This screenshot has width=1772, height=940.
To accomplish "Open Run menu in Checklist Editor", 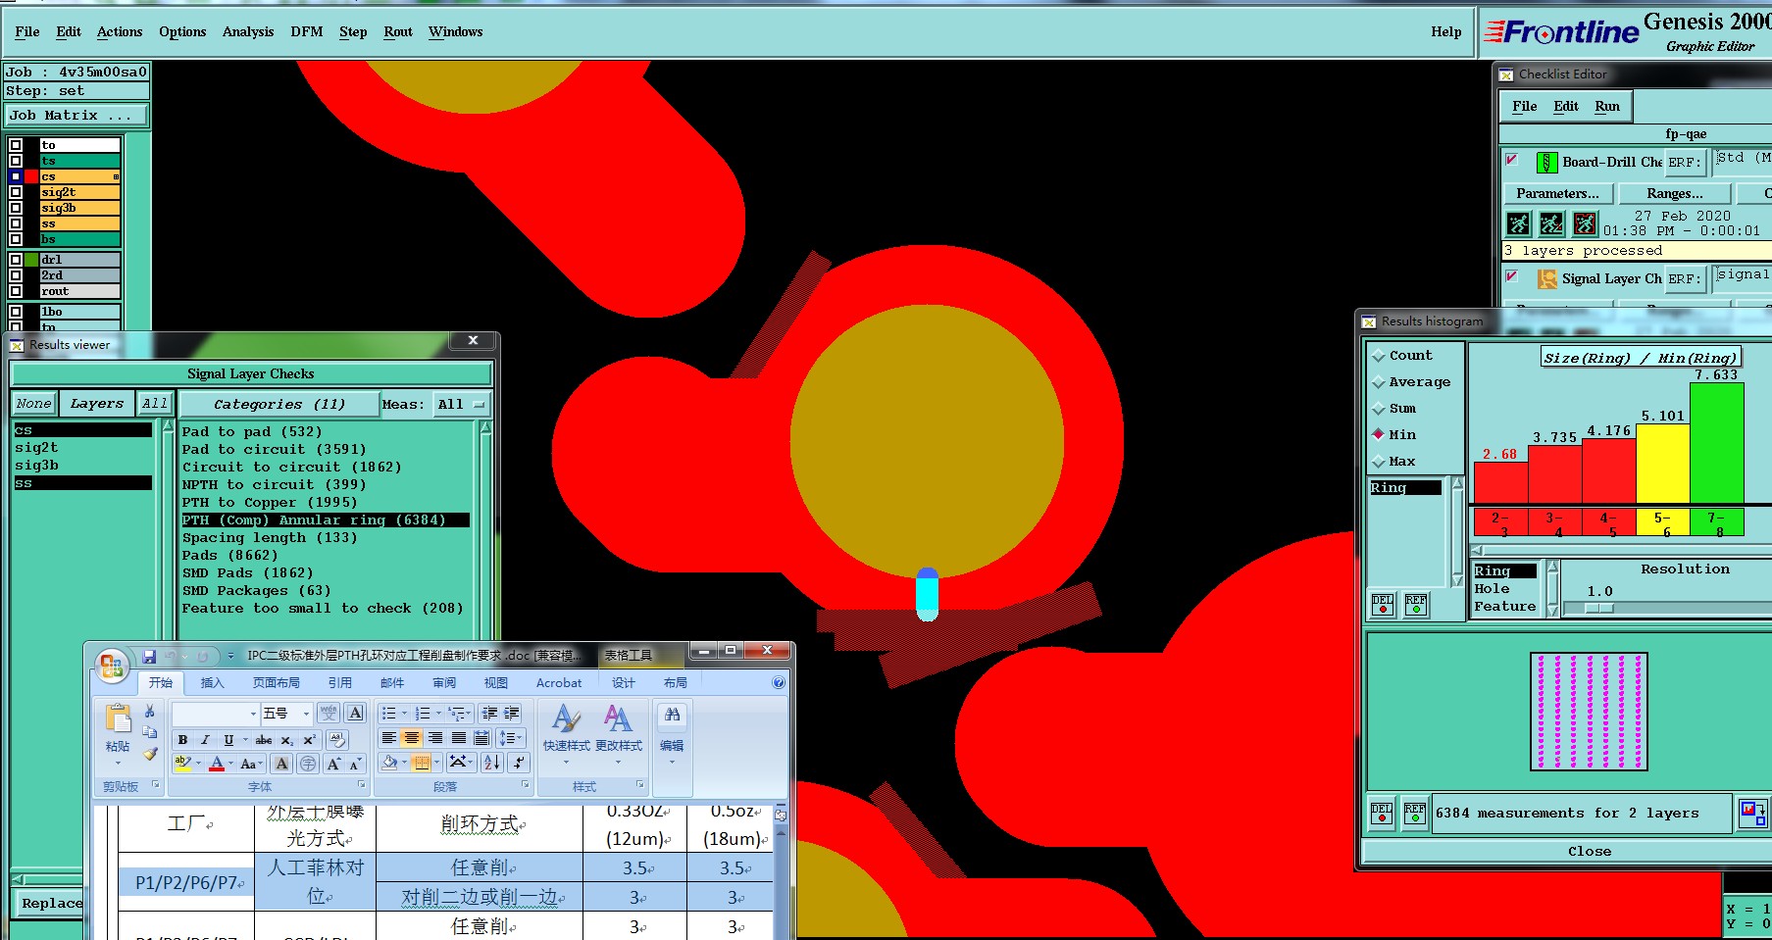I will [x=1607, y=106].
